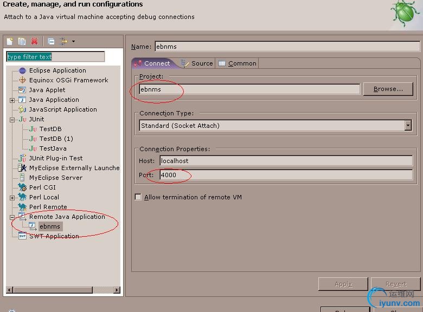Select the Eclipse Application icon

tap(22, 70)
